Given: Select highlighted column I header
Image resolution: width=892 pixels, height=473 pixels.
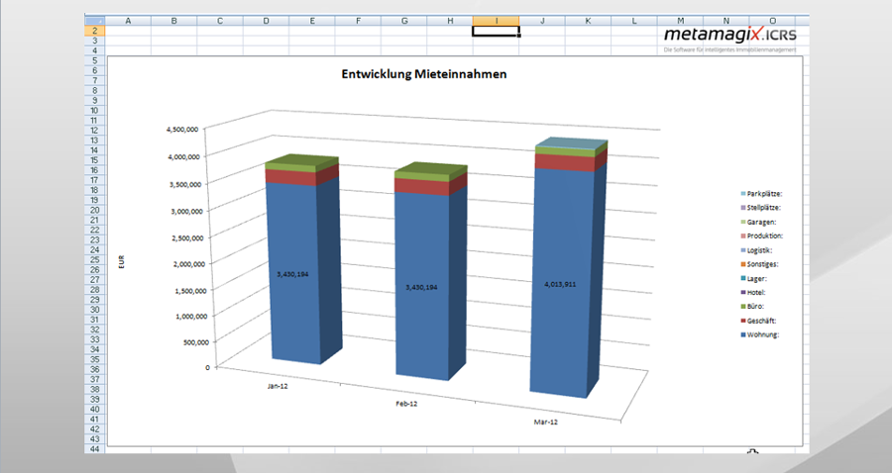Looking at the screenshot, I should click(497, 21).
